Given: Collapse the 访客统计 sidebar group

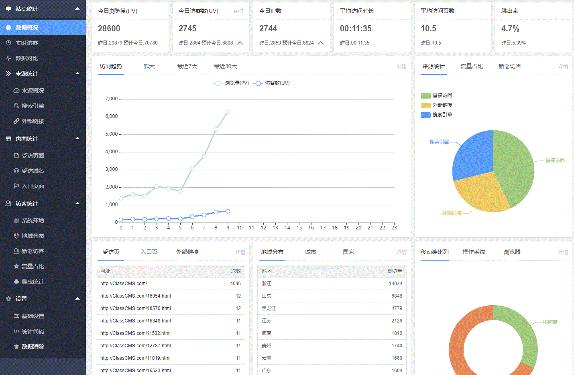Looking at the screenshot, I should click(77, 203).
